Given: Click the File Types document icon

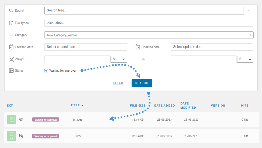Looking at the screenshot, I should (11, 23).
